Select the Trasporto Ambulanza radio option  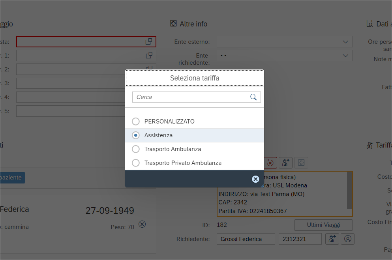136,149
